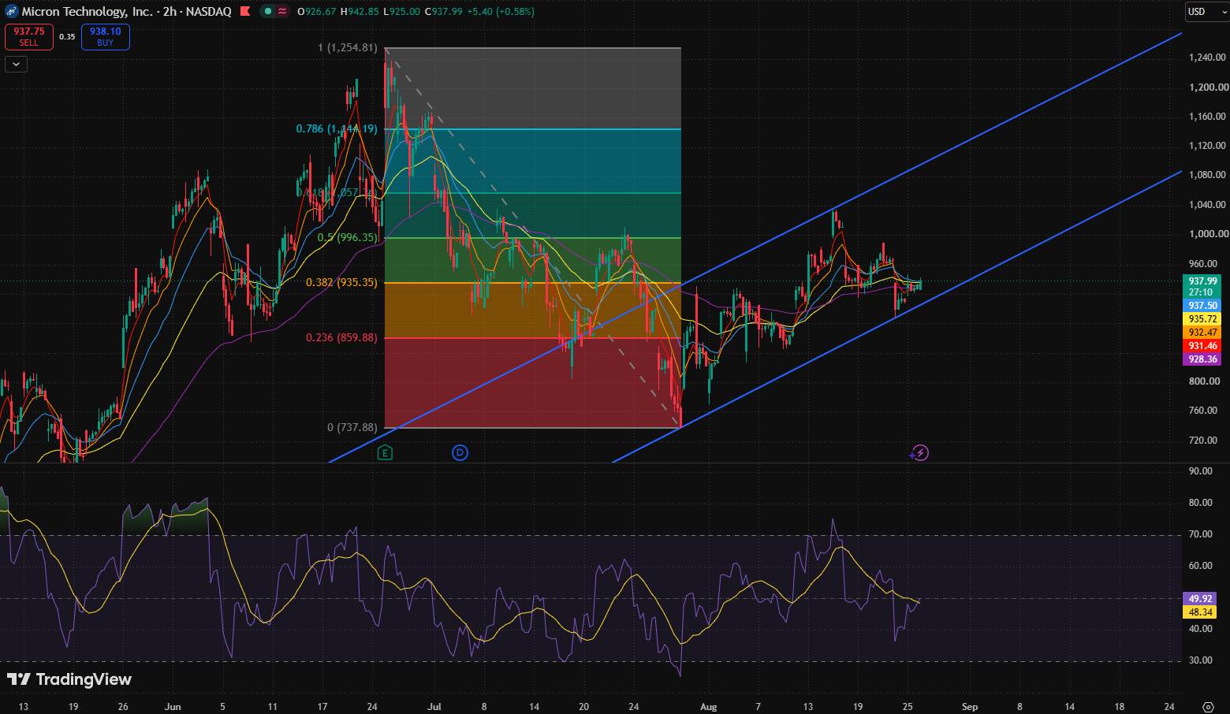Image resolution: width=1230 pixels, height=714 pixels.
Task: Click the 0.35 spread value
Action: [x=67, y=37]
